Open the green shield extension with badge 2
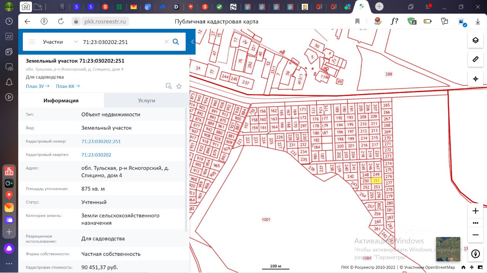Image resolution: width=487 pixels, height=273 pixels. coord(412,21)
